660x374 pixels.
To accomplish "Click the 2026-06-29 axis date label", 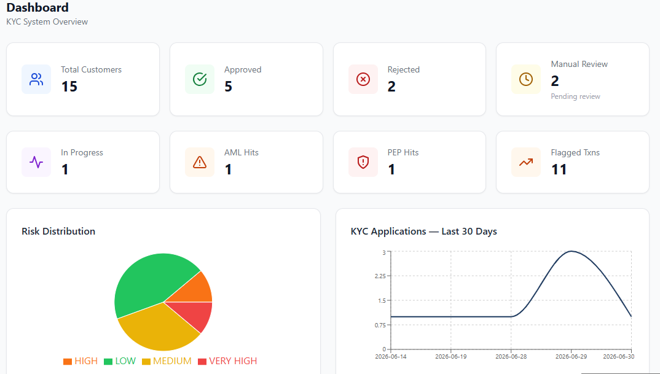I will pyautogui.click(x=571, y=357).
